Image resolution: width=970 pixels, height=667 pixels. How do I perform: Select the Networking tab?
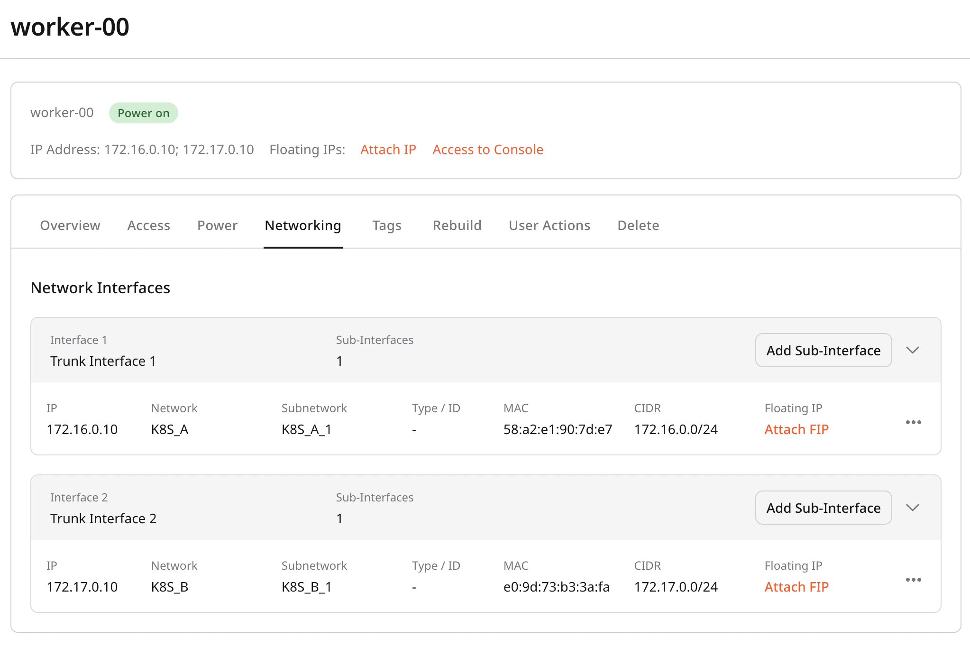pyautogui.click(x=303, y=225)
